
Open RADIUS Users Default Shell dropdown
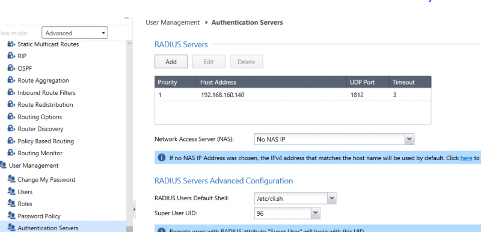(296, 198)
